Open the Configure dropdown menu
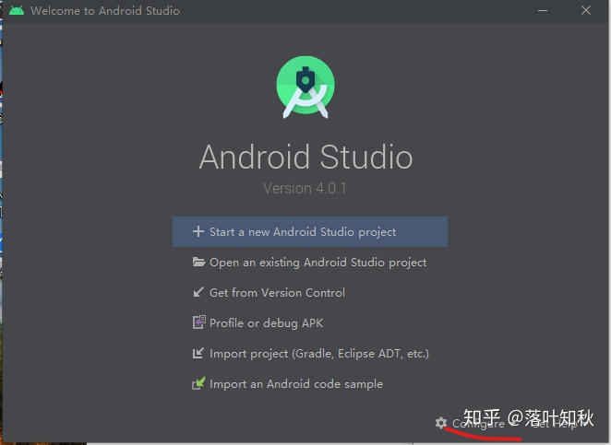The height and width of the screenshot is (445, 611). 477,423
